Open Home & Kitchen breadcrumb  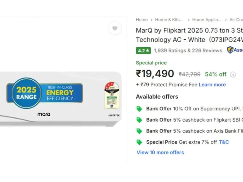click(169, 20)
